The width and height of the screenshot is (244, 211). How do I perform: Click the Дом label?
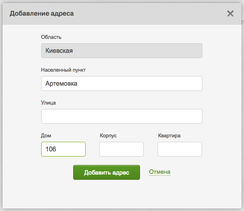pos(46,135)
